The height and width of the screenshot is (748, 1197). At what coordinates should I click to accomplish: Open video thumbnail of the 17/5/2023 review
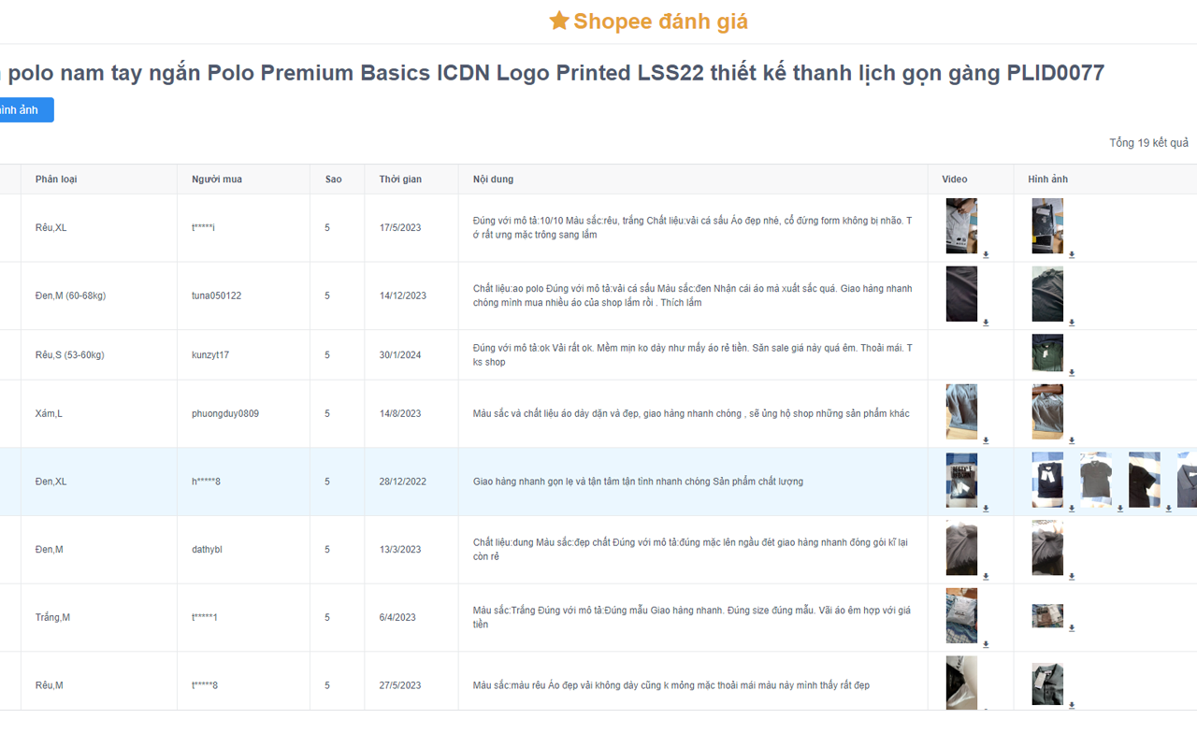[x=961, y=226]
